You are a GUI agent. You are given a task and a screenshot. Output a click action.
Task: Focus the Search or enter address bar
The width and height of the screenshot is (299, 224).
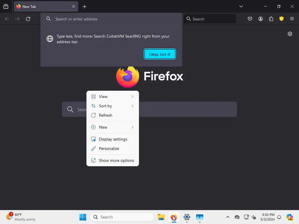click(111, 19)
